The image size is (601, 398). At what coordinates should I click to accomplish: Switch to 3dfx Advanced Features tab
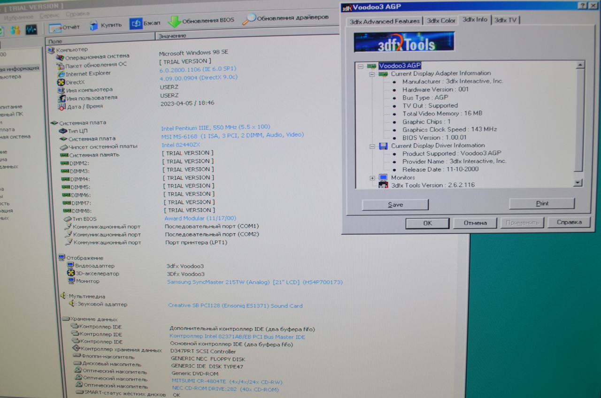click(x=385, y=21)
